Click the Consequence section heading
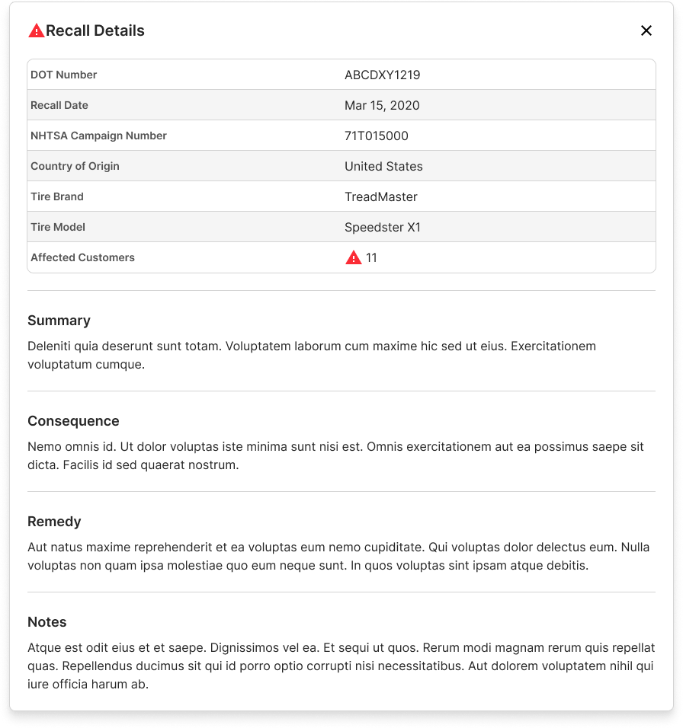This screenshot has height=728, width=683. pyautogui.click(x=73, y=421)
